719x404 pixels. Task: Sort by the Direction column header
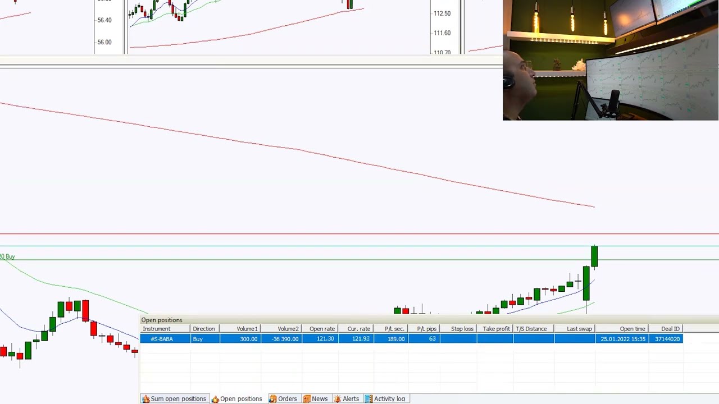coord(203,329)
